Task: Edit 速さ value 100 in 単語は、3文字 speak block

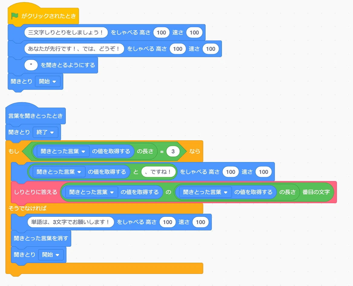Action: pyautogui.click(x=200, y=222)
